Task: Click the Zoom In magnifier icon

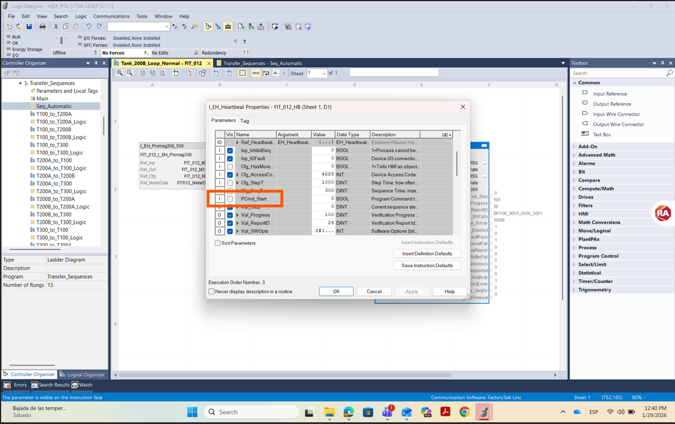Action: point(120,73)
